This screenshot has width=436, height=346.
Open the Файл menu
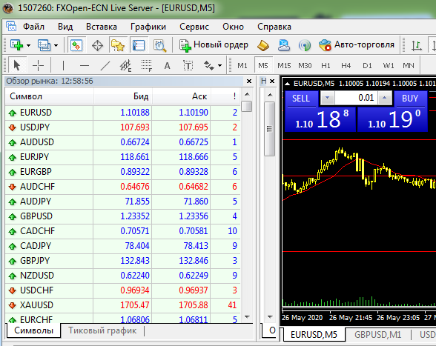[33, 27]
